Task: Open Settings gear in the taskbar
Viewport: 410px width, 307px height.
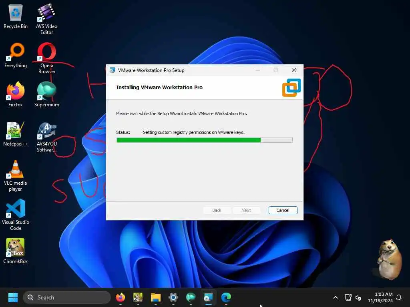Action: click(173, 297)
